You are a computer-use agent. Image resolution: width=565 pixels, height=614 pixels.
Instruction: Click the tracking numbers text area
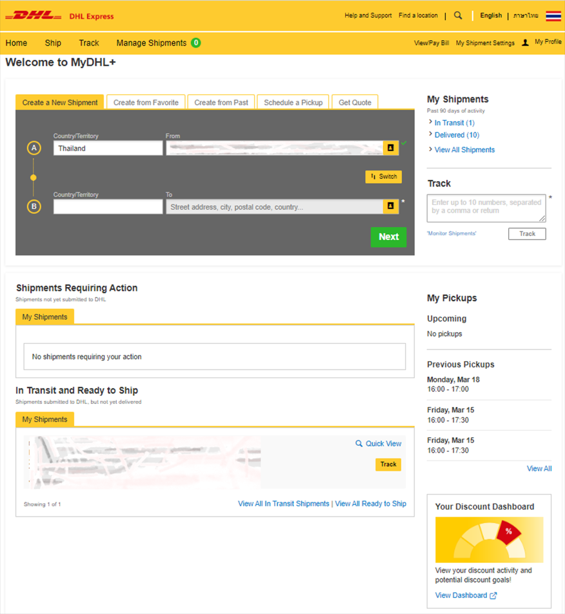[x=486, y=208]
